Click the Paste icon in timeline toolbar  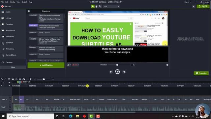tap(16, 79)
